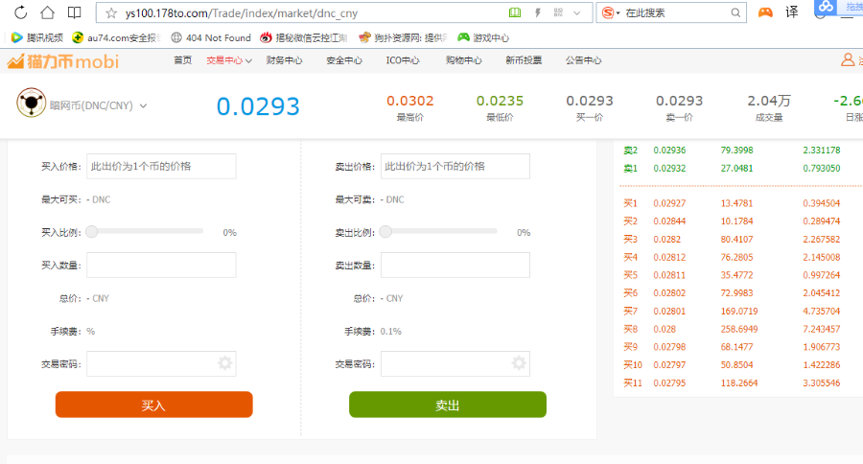Click the 买入价格 input field
The width and height of the screenshot is (863, 464).
click(x=161, y=166)
